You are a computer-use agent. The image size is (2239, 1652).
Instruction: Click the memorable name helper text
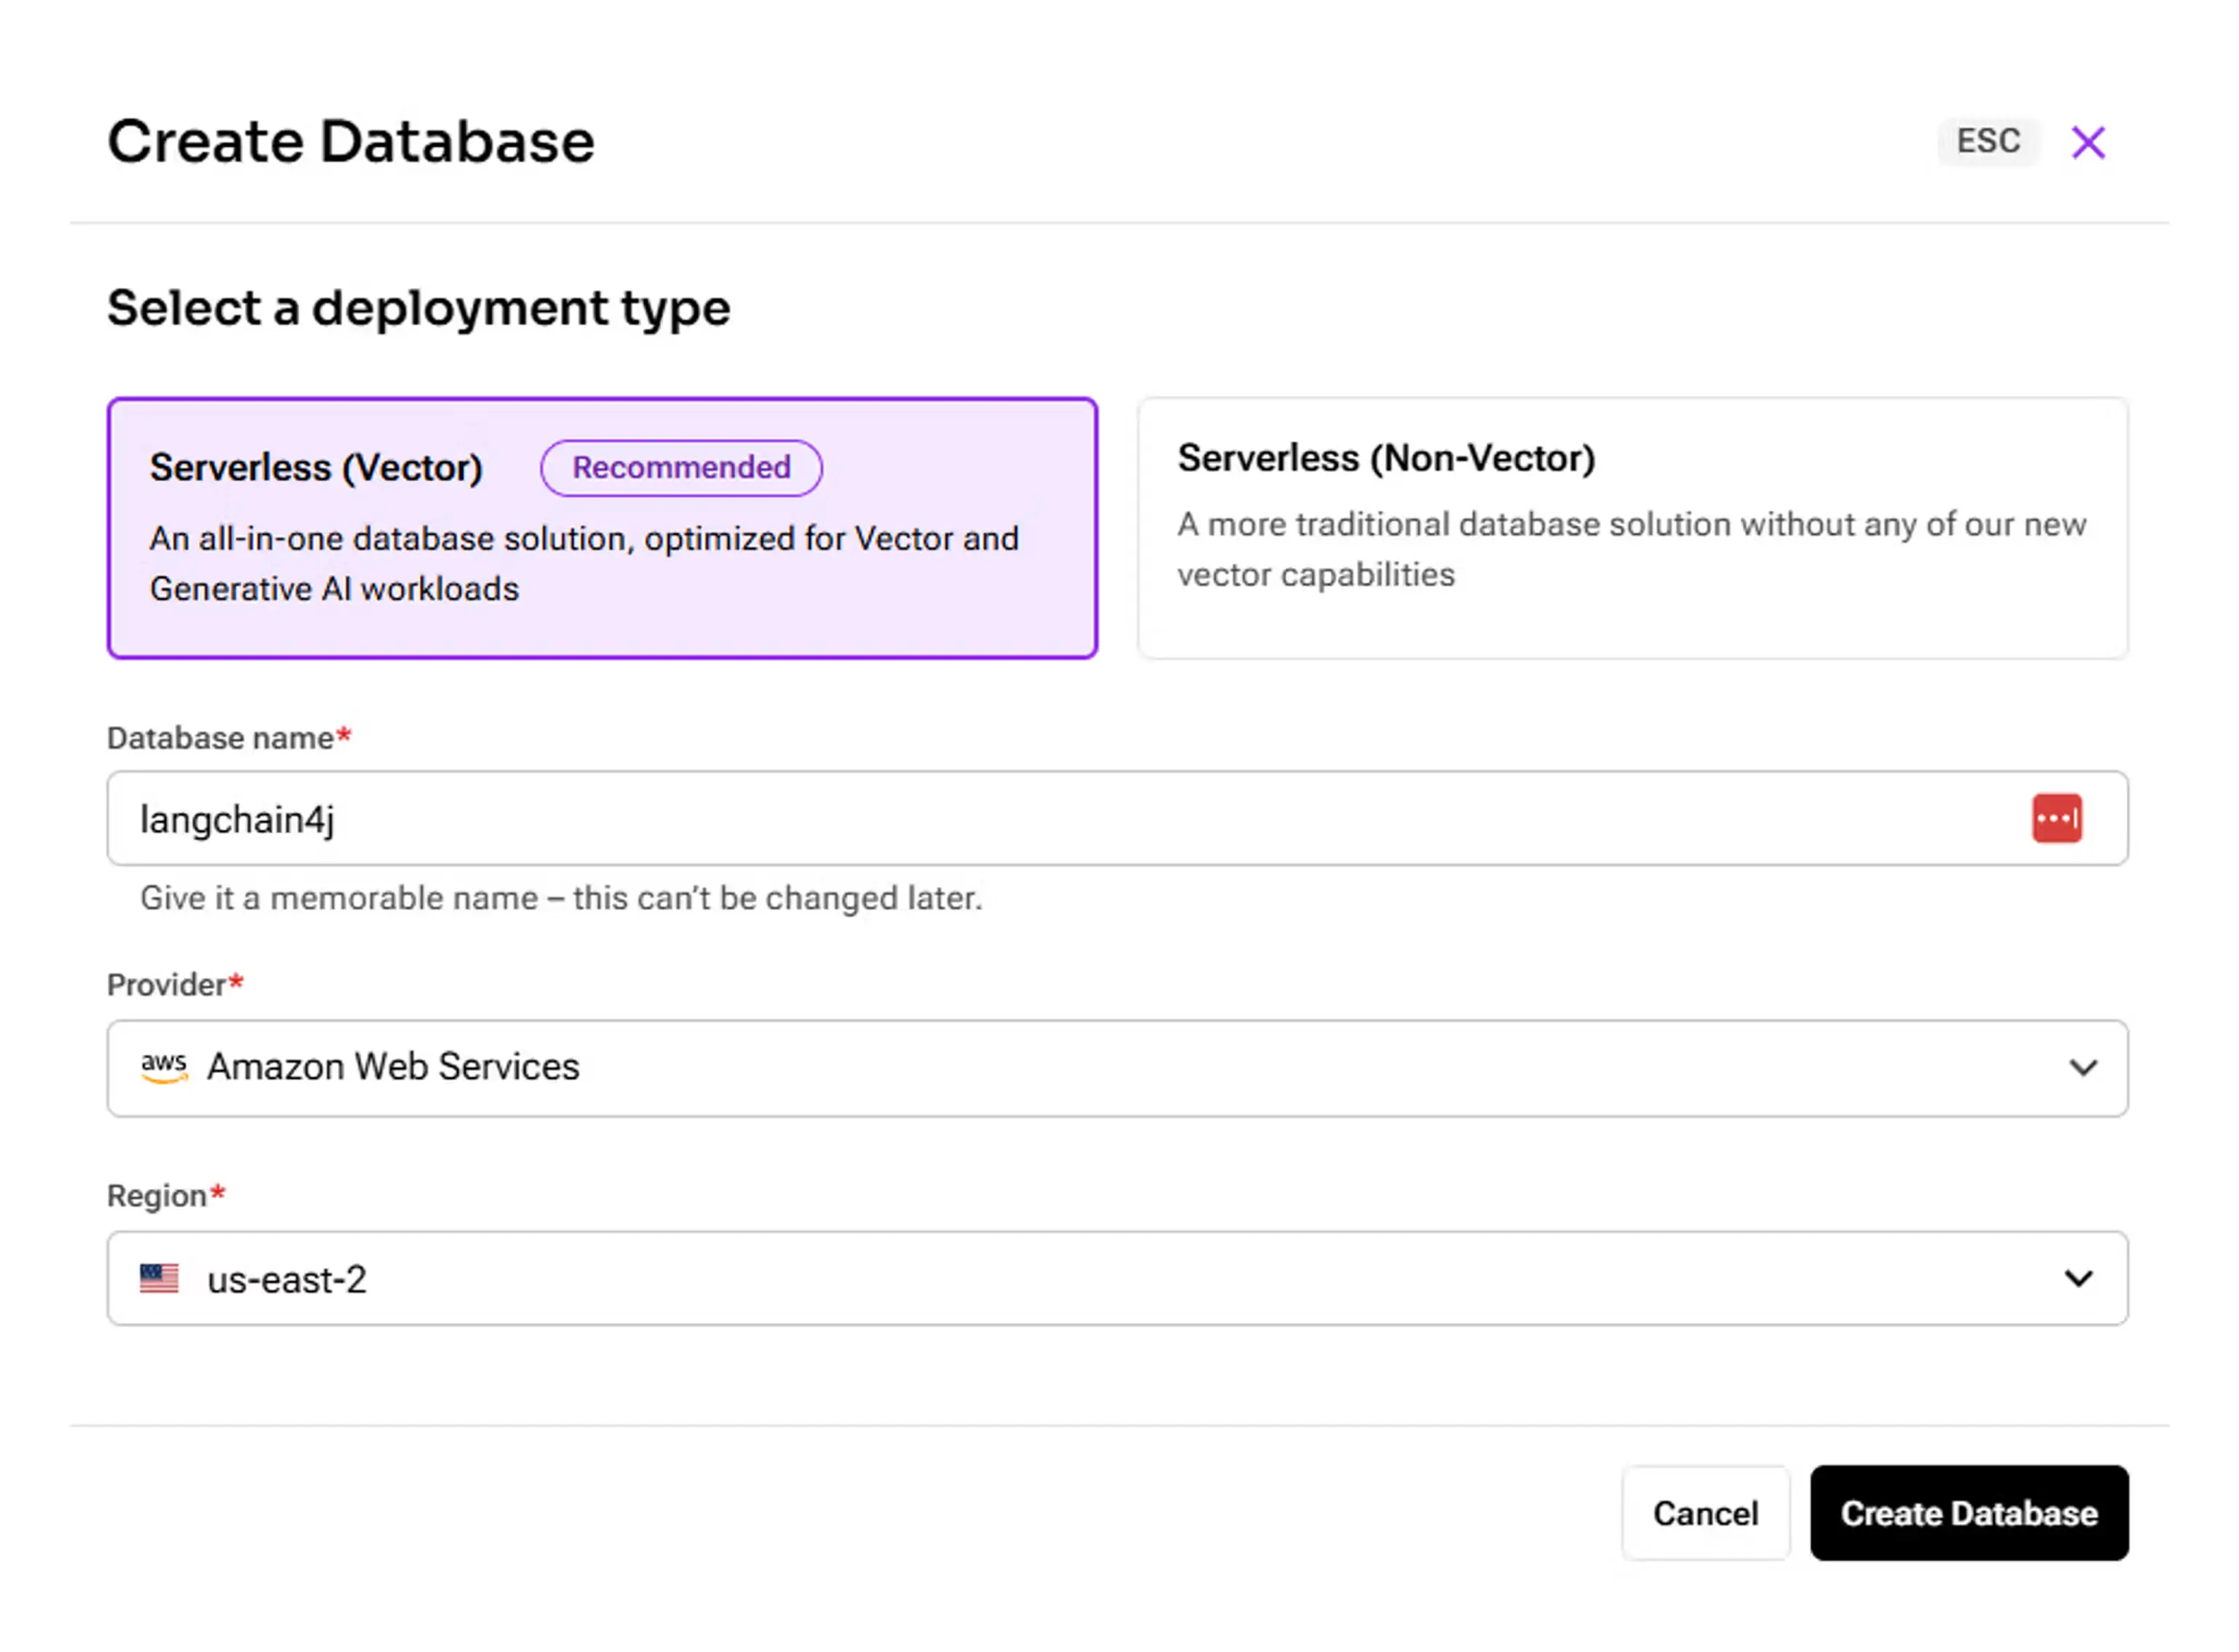click(x=561, y=898)
